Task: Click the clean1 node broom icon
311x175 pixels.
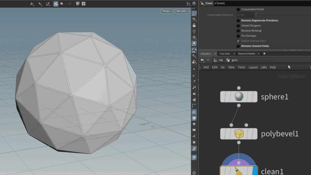Action: click(x=239, y=171)
